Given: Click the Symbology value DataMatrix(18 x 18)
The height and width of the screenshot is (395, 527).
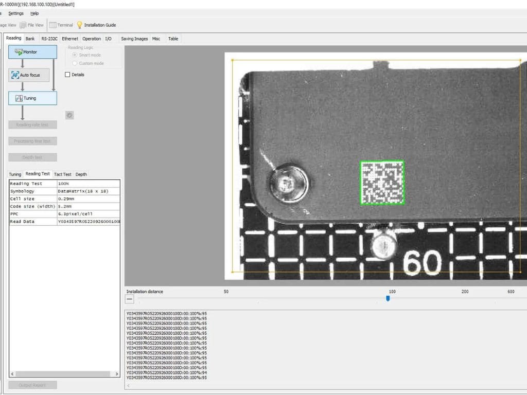Looking at the screenshot, I should pos(89,191).
